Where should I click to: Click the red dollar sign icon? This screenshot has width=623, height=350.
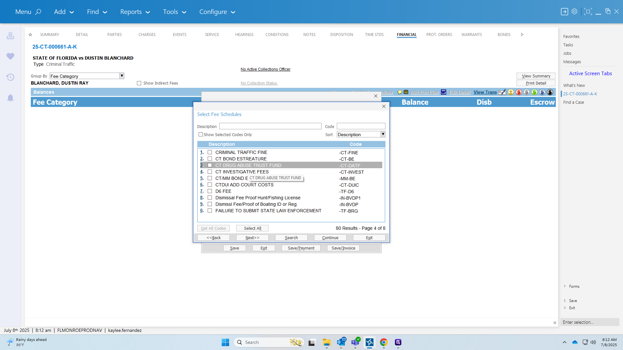coord(519,92)
